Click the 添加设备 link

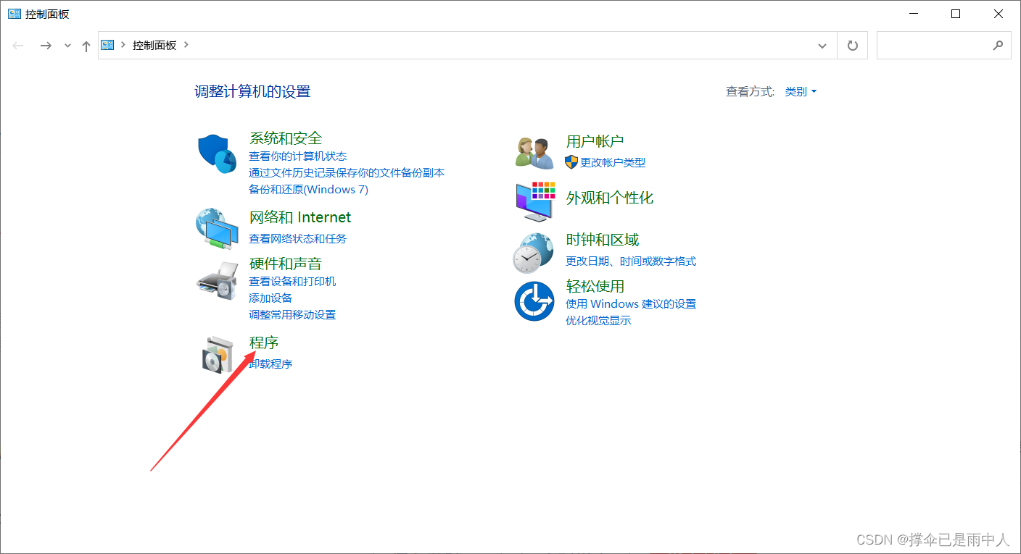270,298
